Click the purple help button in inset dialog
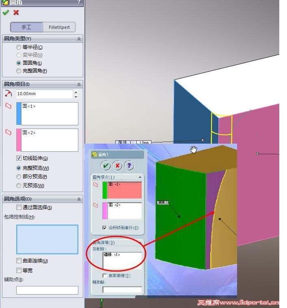Image resolution: width=287 pixels, height=308 pixels. tap(129, 166)
